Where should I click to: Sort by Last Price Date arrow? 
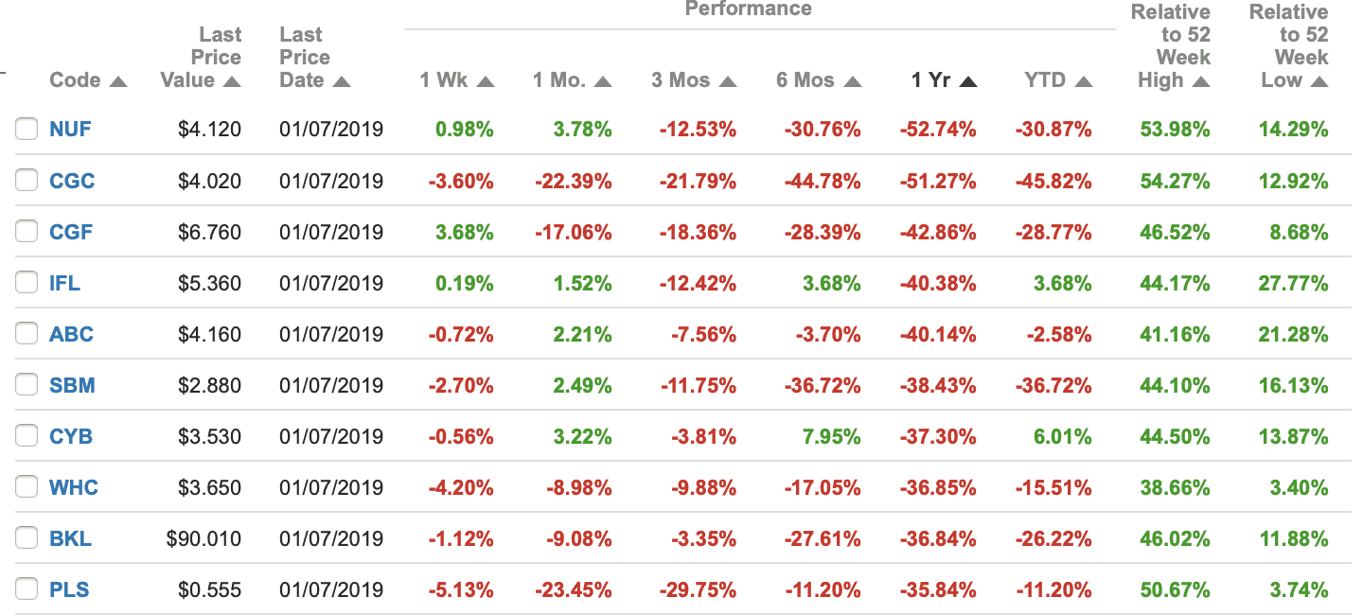click(x=342, y=82)
